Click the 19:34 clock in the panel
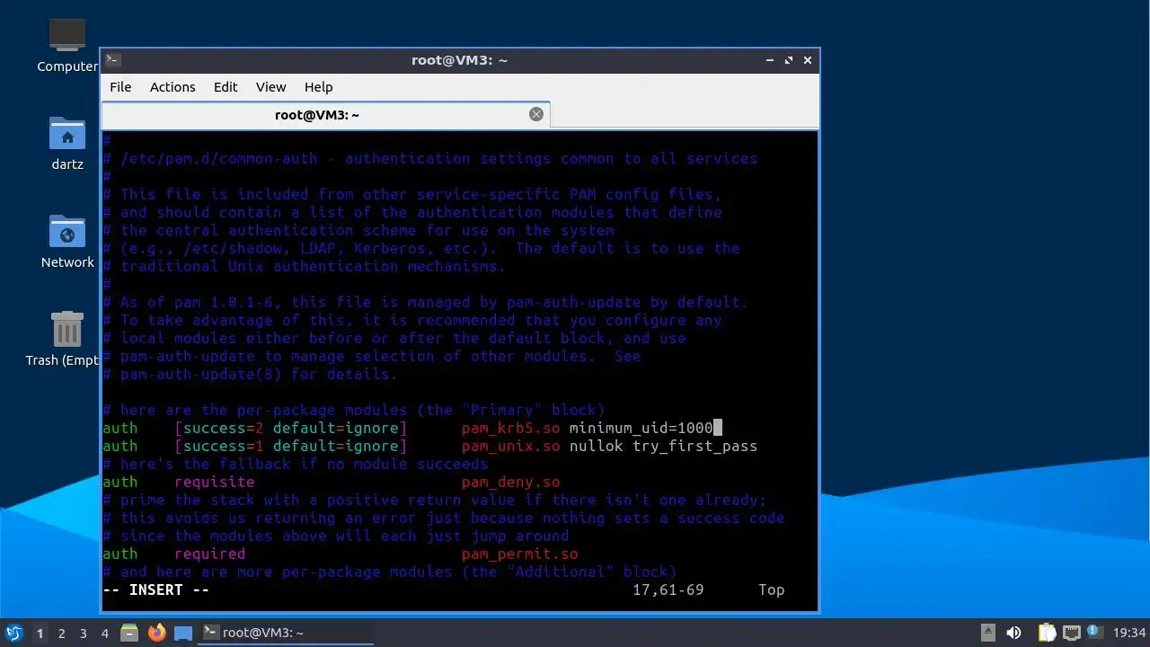1150x647 pixels. pyautogui.click(x=1129, y=633)
